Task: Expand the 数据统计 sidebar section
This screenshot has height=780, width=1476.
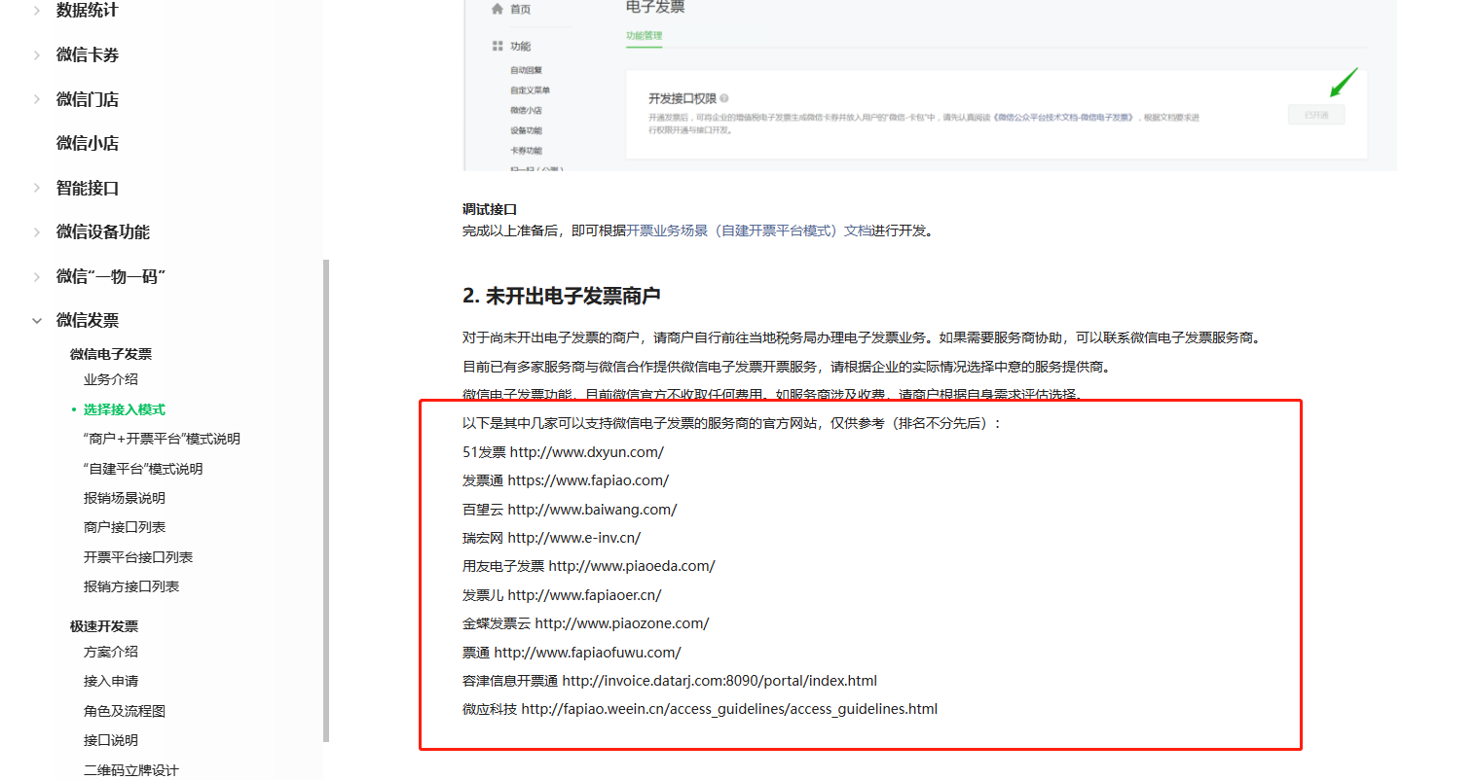Action: pyautogui.click(x=37, y=11)
